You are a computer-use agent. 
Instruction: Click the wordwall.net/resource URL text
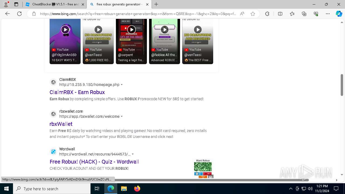click(x=95, y=154)
